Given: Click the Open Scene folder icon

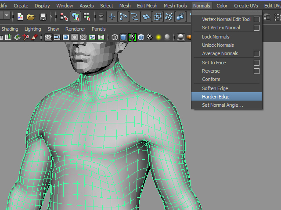Looking at the screenshot, I should pos(31,17).
